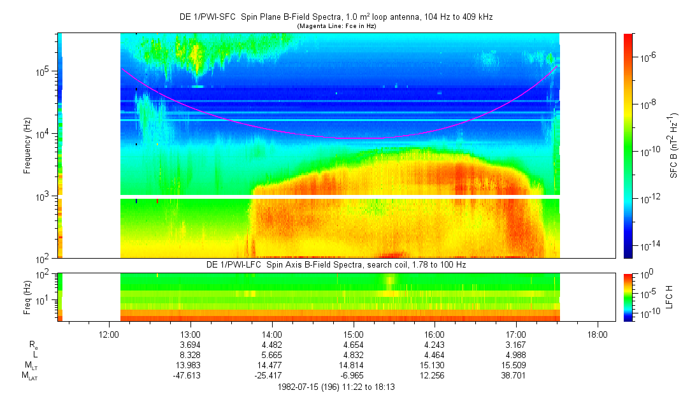The width and height of the screenshot is (690, 395).
Task: Click the L value 8.328
Action: coord(191,355)
